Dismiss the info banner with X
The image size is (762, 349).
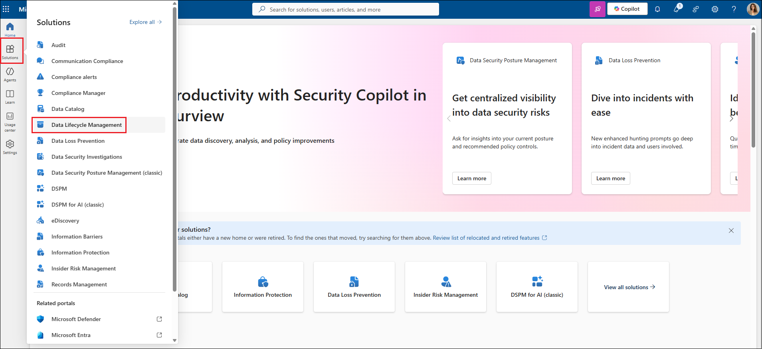(731, 231)
